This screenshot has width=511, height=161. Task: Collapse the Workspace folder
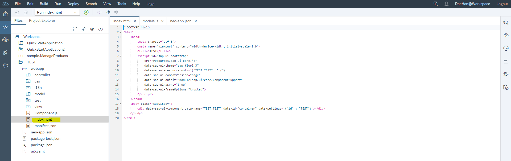[17, 37]
